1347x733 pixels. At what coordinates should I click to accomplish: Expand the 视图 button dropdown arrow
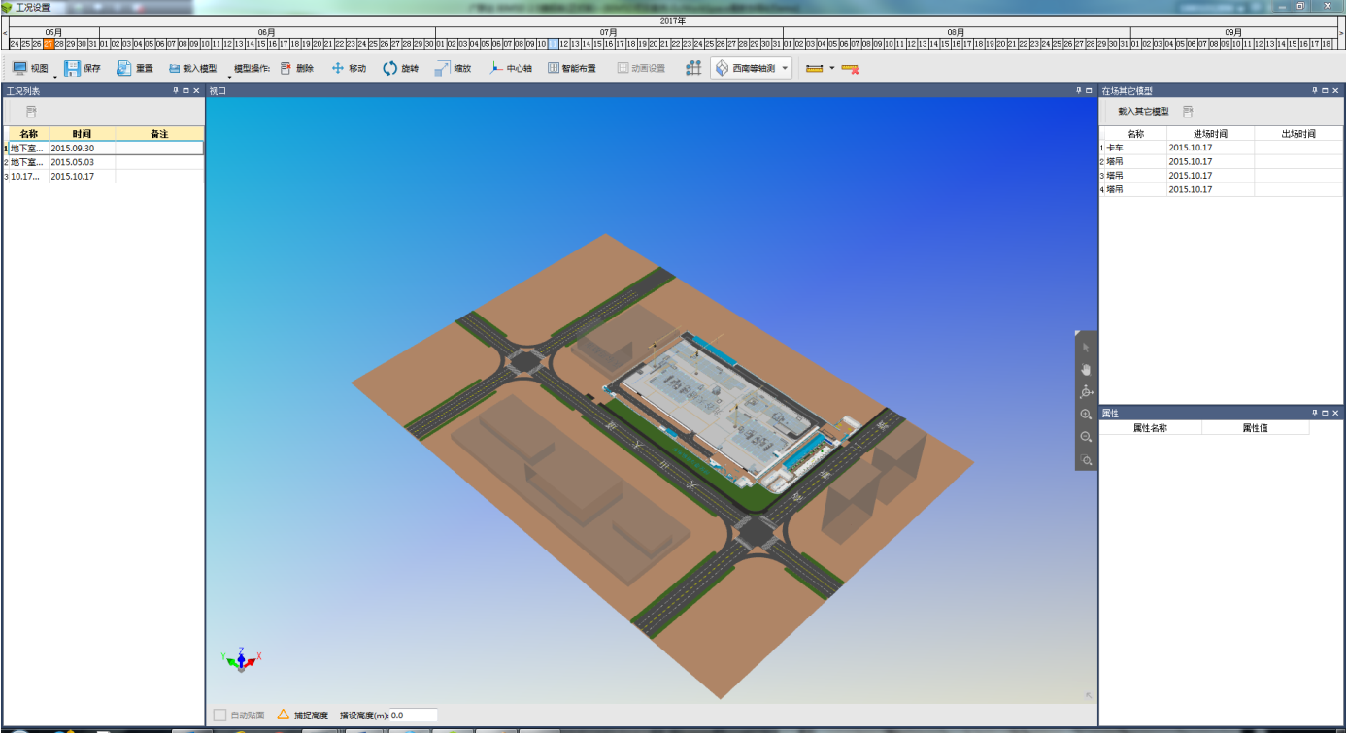coord(55,77)
